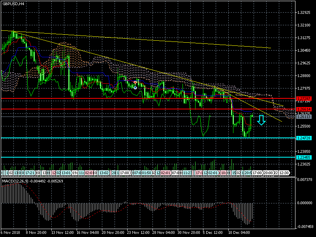Click the red 1.27287 price label
316x237 pixels.
pos(304,98)
